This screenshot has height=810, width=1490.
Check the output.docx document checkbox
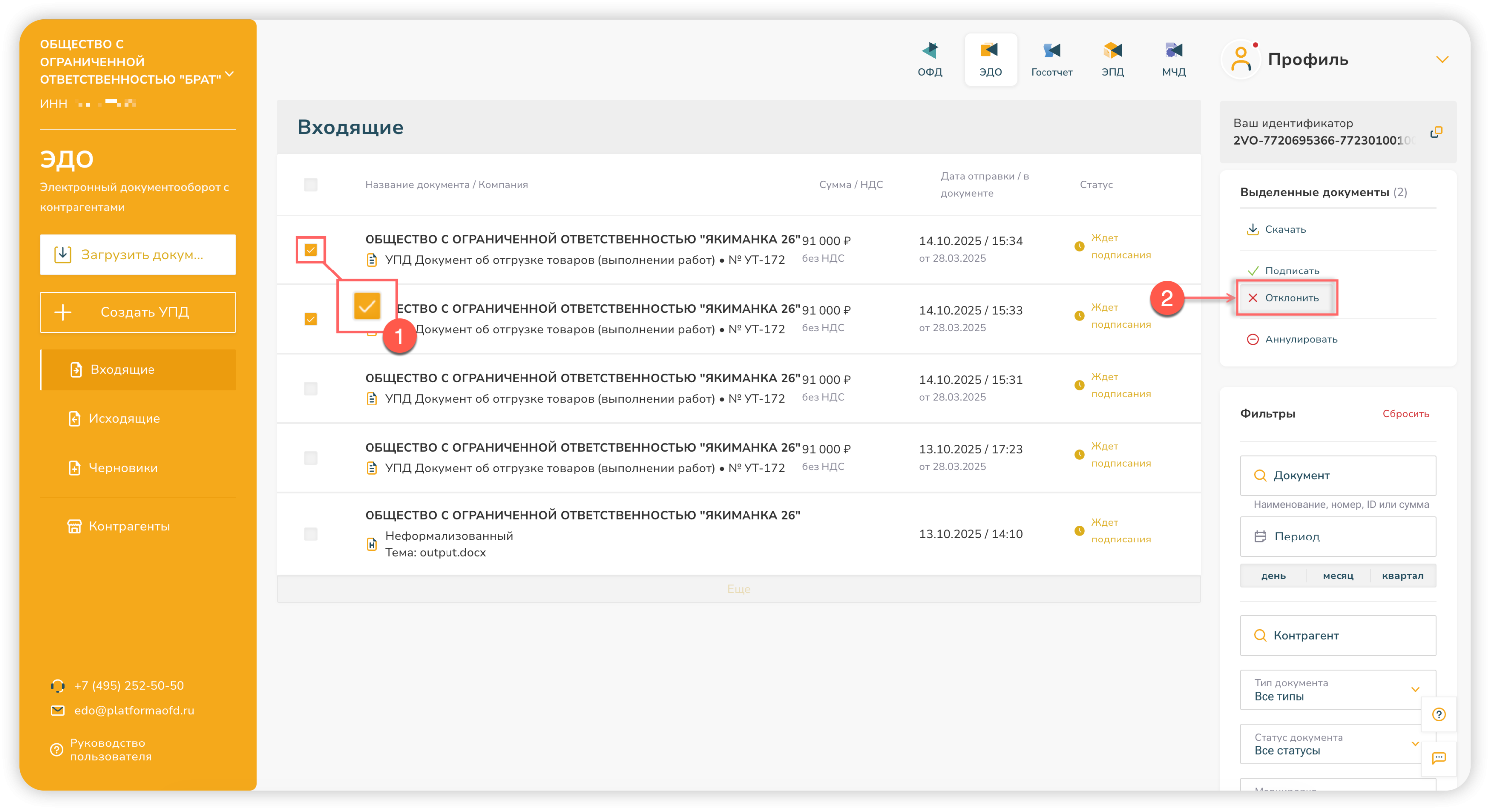tap(310, 534)
